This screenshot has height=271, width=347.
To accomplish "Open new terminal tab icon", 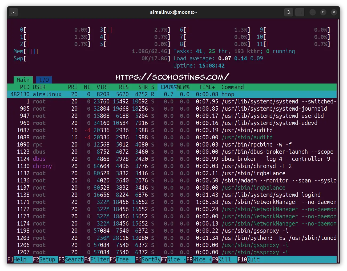I will (14, 12).
